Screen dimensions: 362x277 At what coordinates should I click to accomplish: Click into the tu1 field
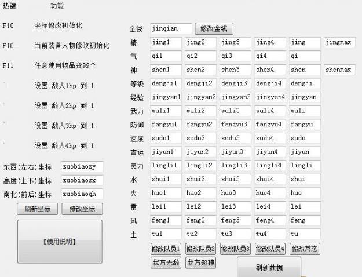tap(166, 234)
